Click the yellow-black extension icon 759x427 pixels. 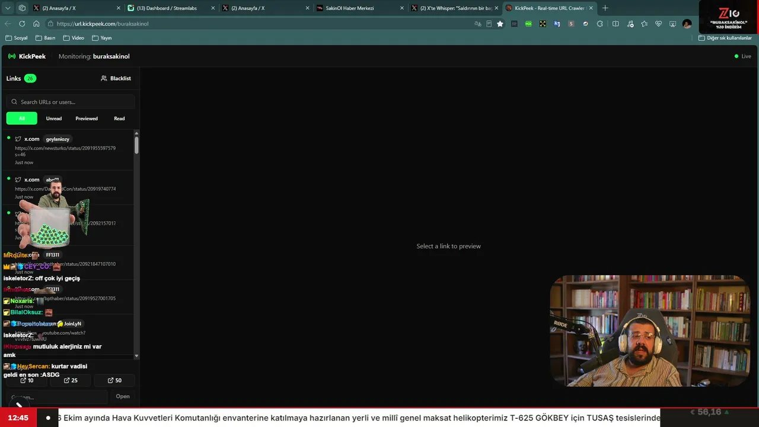pyautogui.click(x=543, y=24)
